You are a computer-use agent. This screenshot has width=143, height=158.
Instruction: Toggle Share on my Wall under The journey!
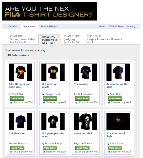coord(76,103)
